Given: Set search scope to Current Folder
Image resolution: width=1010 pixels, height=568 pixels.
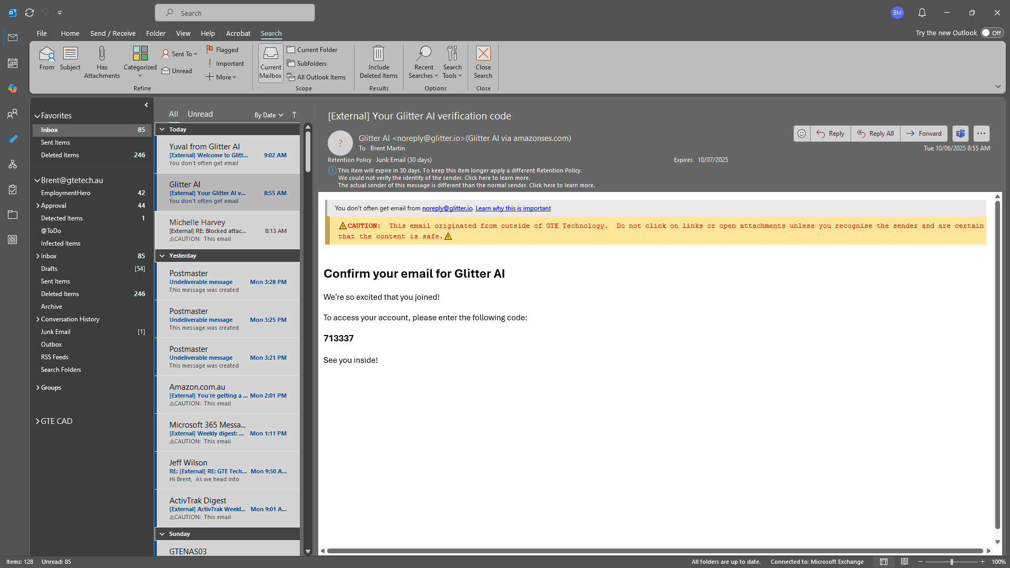Looking at the screenshot, I should coord(312,49).
